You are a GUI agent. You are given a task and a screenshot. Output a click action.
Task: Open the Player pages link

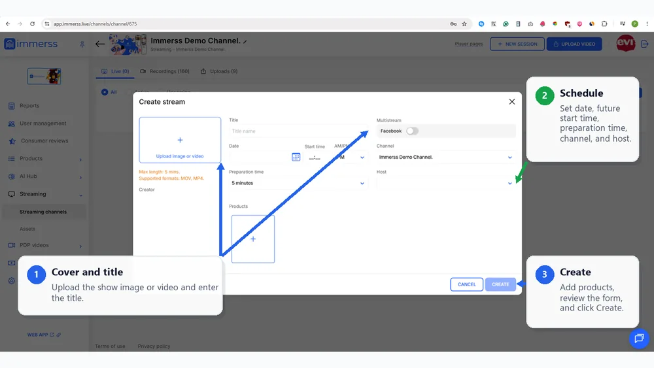tap(469, 44)
